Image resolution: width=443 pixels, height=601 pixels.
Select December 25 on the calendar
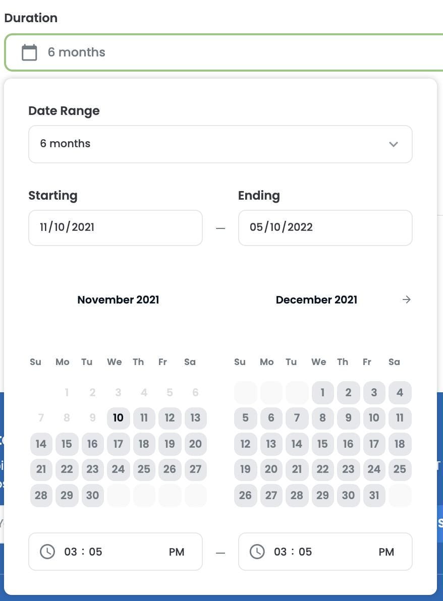point(400,469)
